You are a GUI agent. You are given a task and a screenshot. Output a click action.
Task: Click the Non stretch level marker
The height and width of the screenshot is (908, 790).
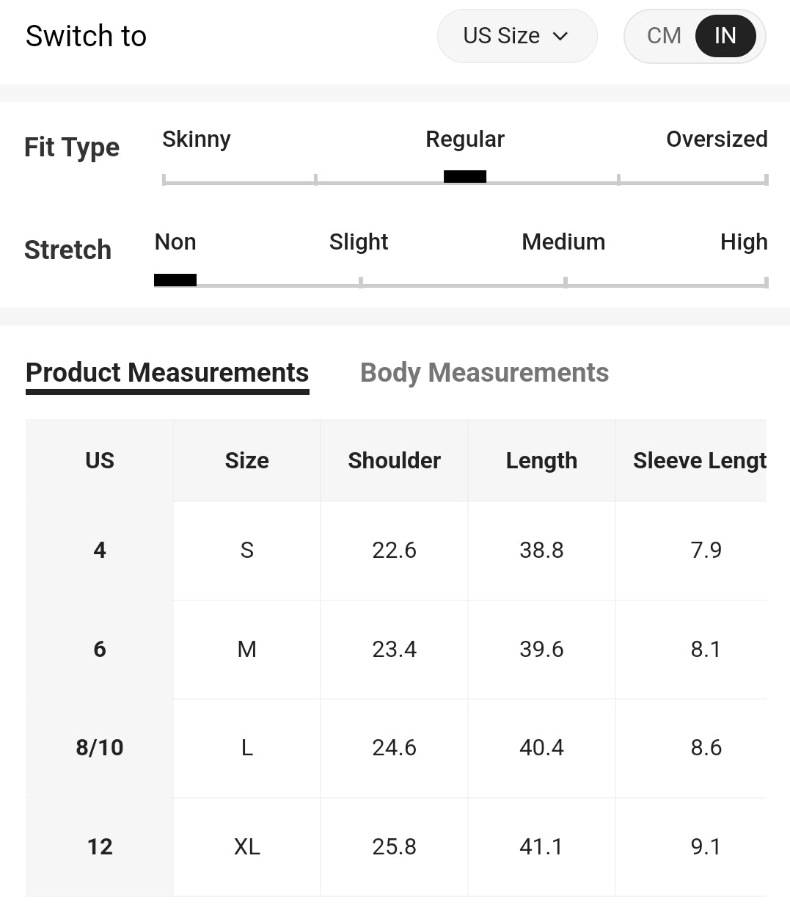(175, 280)
